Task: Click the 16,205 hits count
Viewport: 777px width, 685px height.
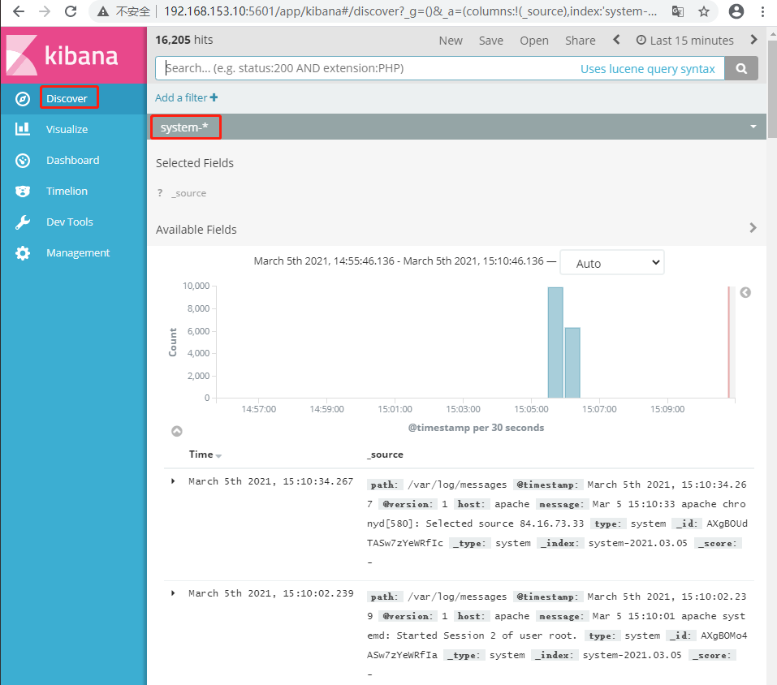Action: point(183,40)
